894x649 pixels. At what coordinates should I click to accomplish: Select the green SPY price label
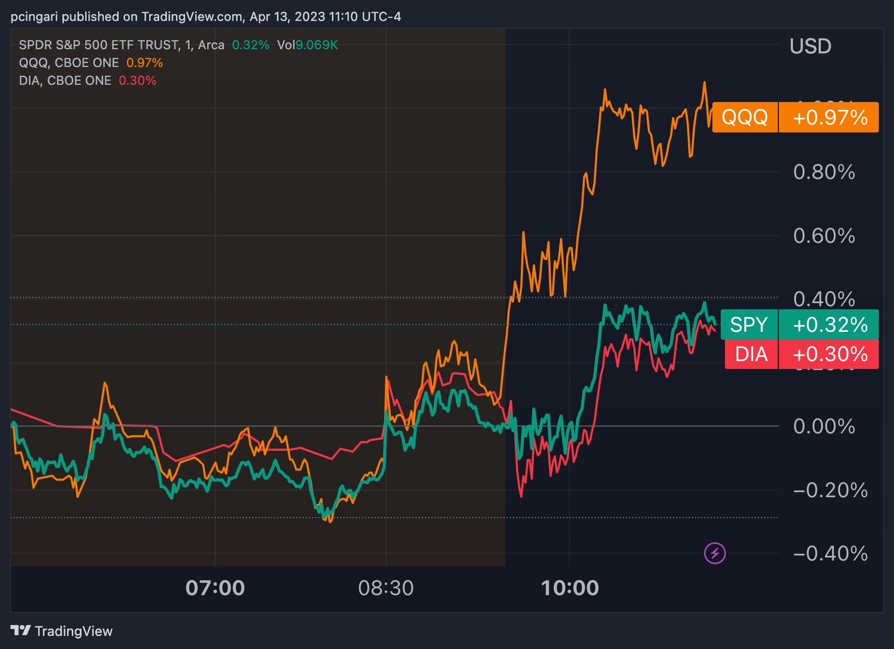point(749,324)
